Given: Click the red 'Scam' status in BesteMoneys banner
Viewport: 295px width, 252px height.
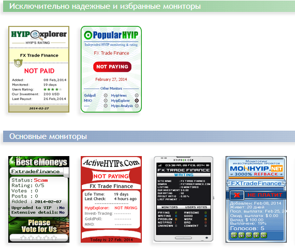Looking at the screenshot, I should 41,180.
